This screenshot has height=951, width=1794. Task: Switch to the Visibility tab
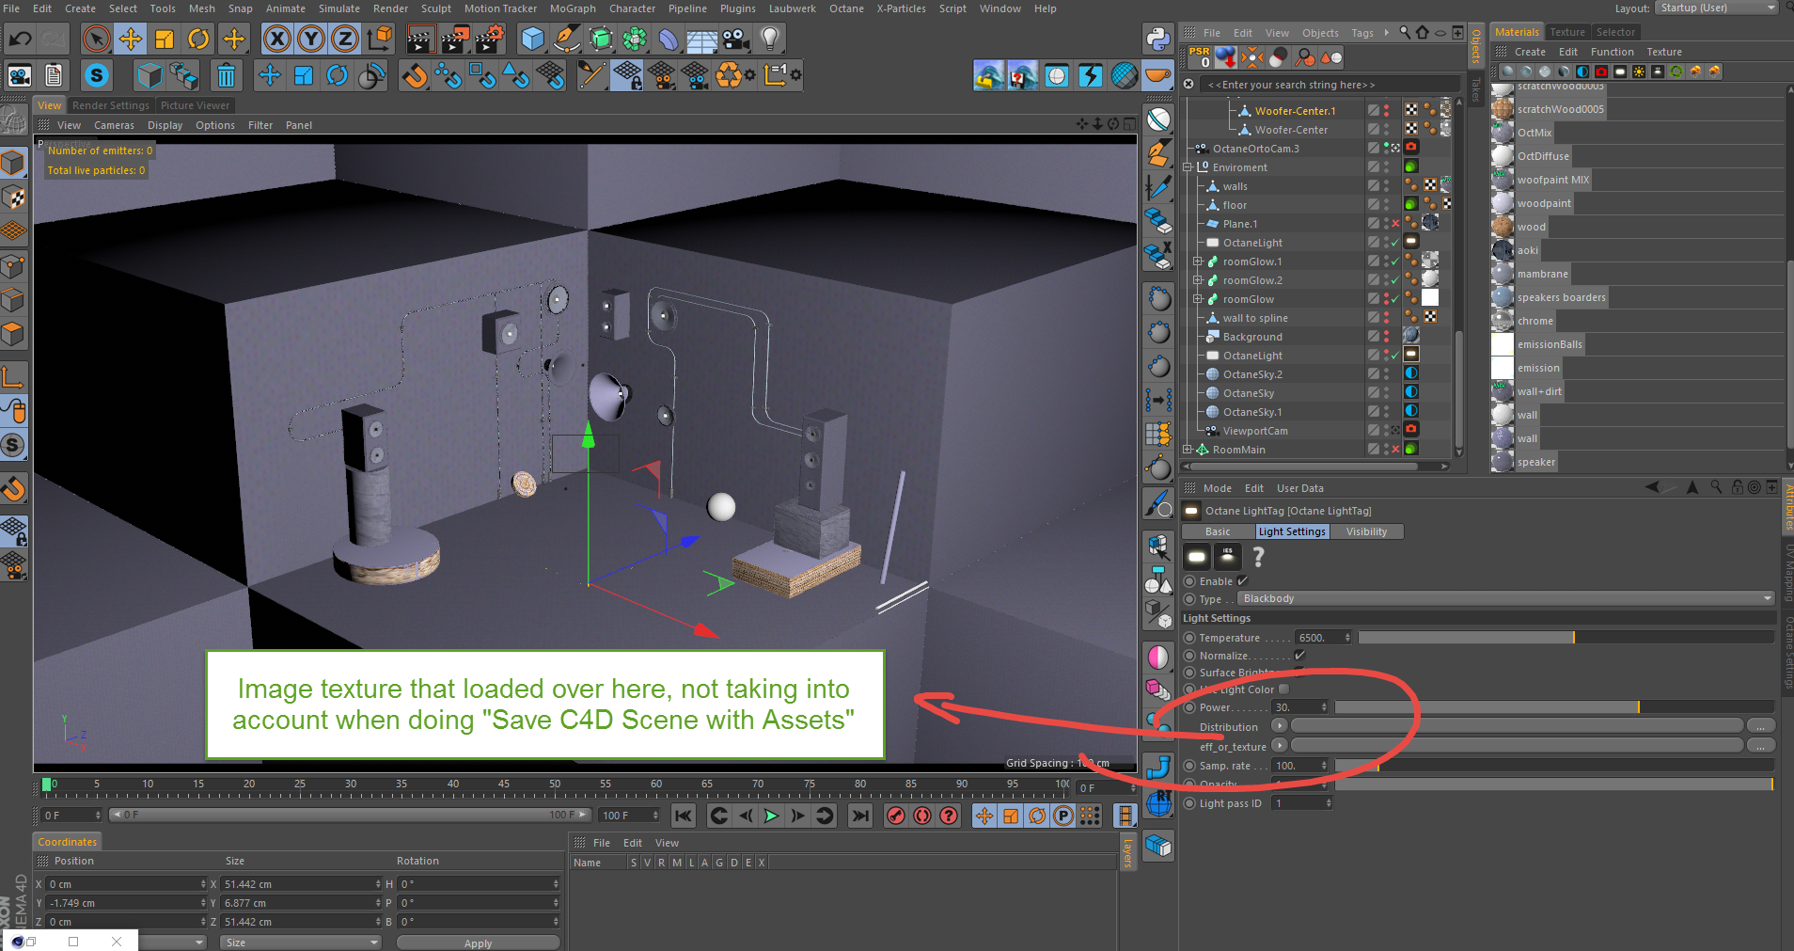coord(1366,531)
